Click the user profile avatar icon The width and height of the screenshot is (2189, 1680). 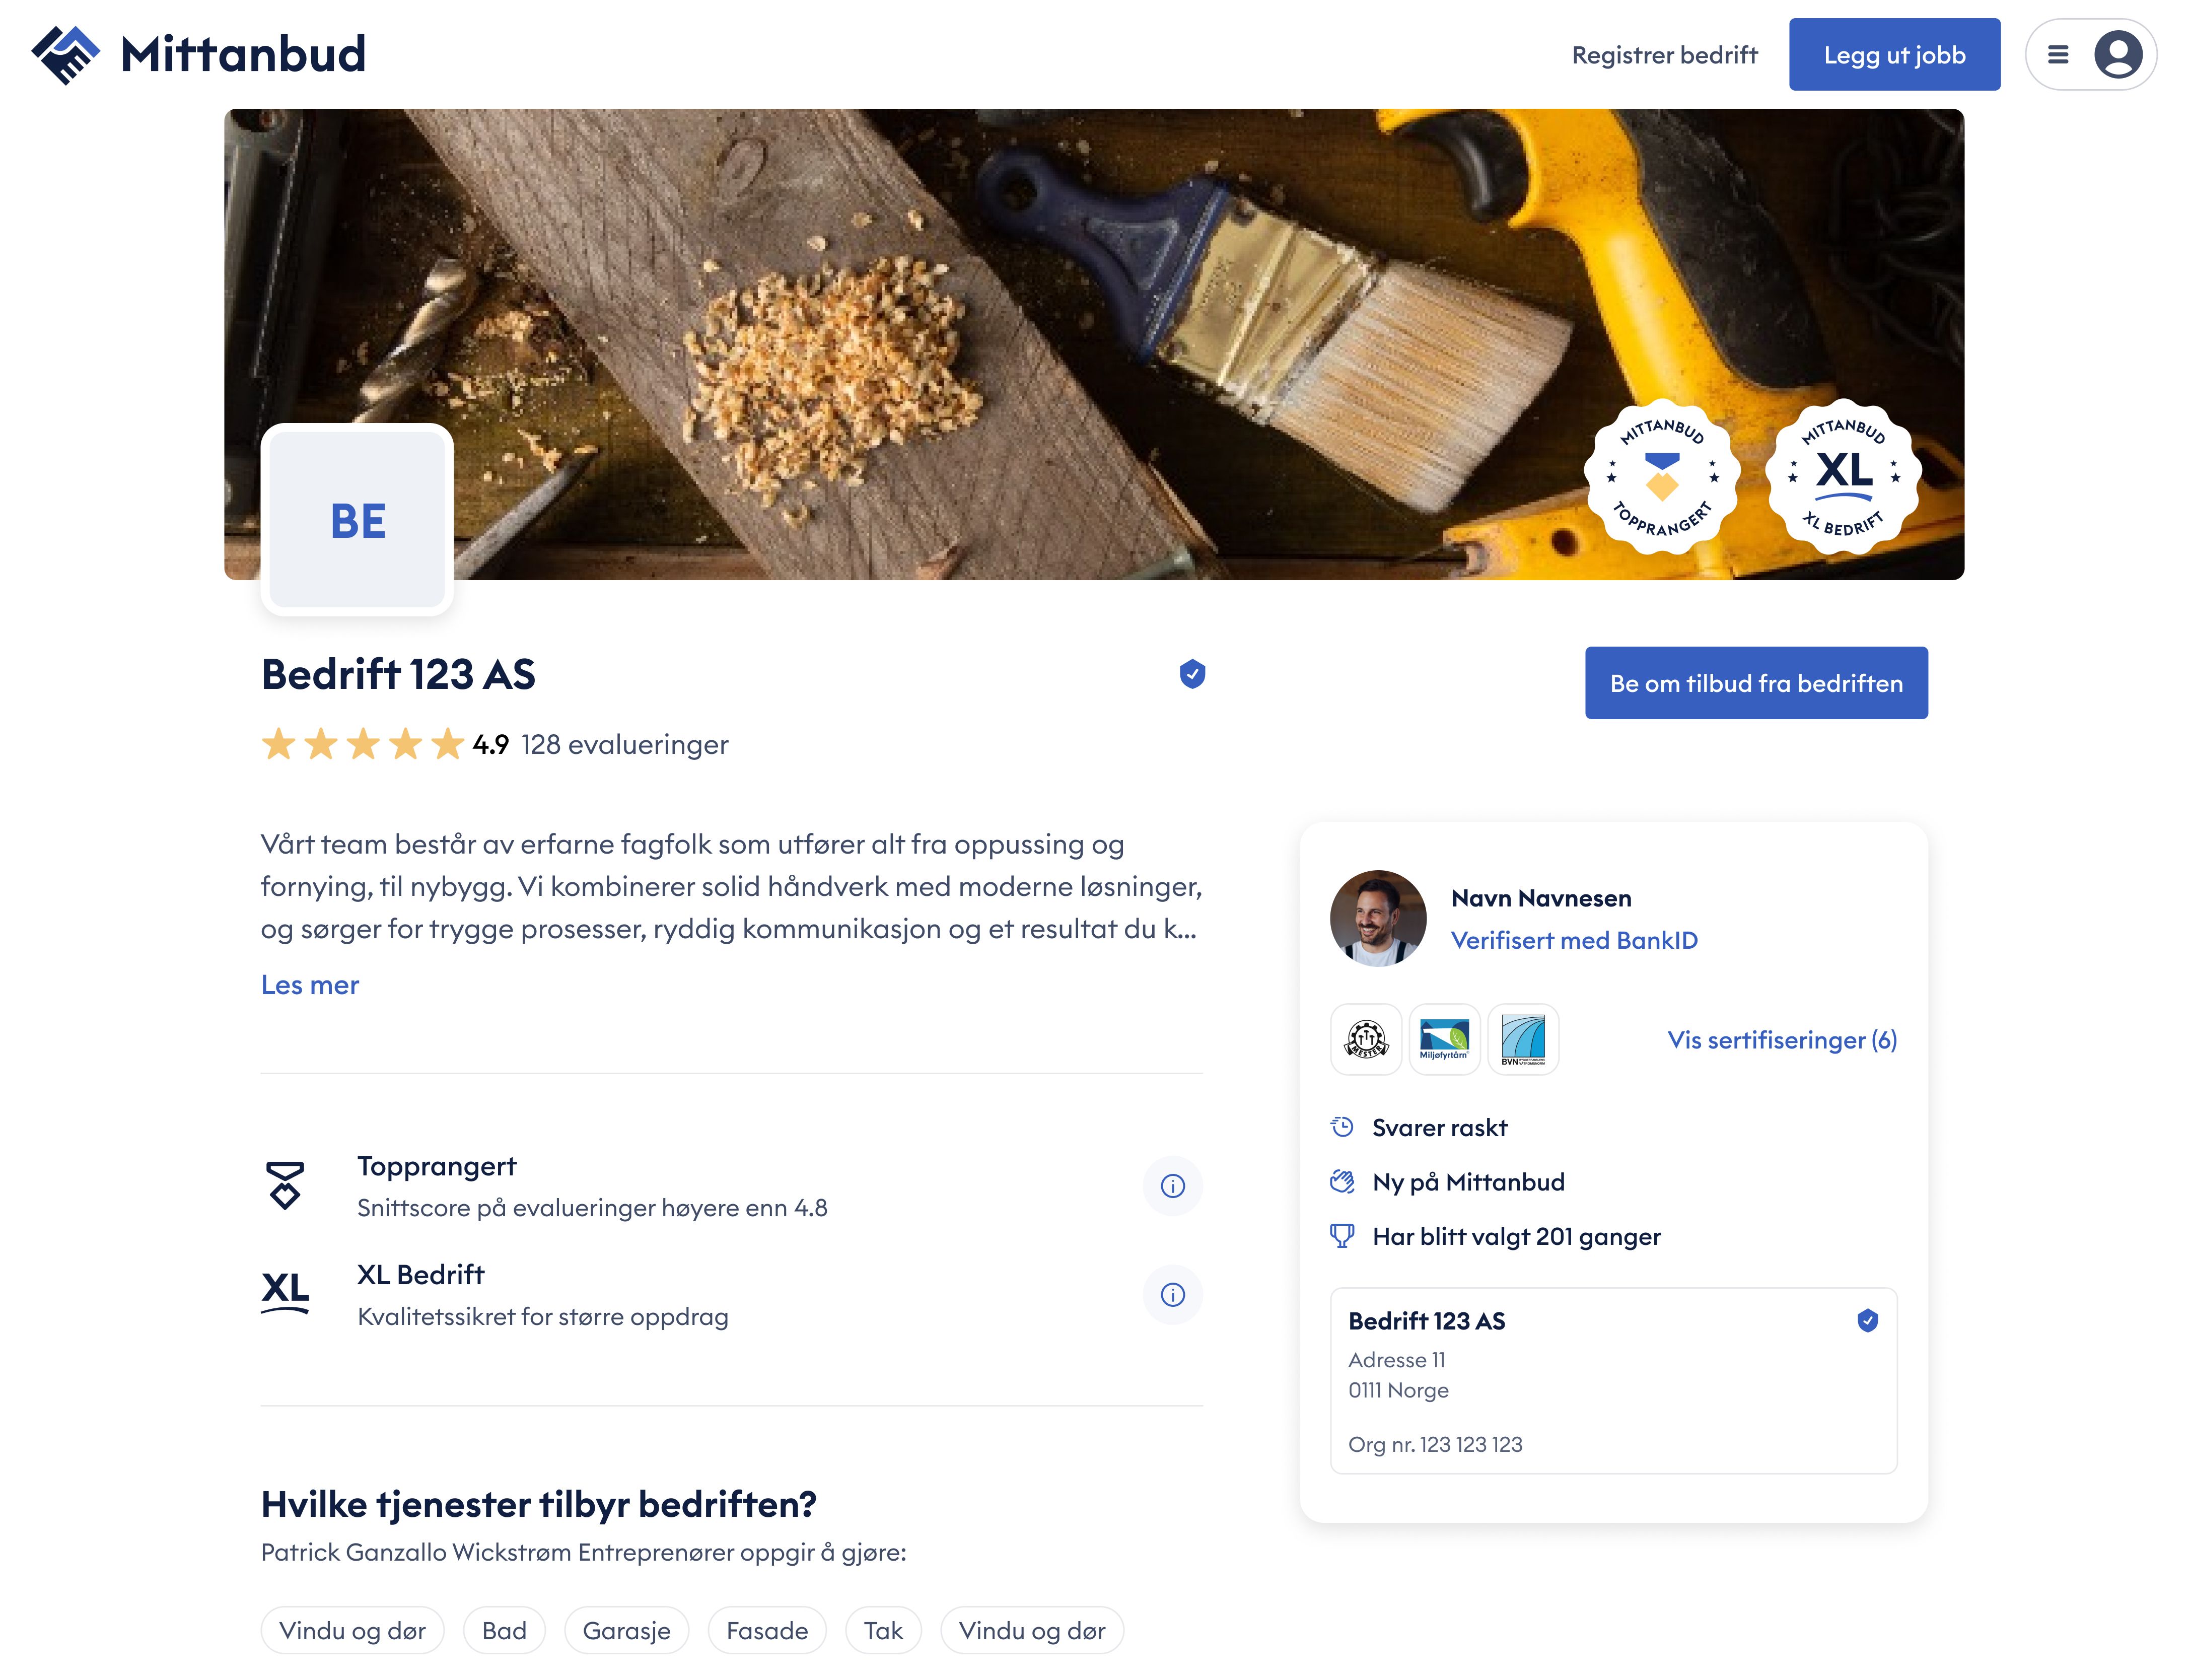[x=2118, y=55]
